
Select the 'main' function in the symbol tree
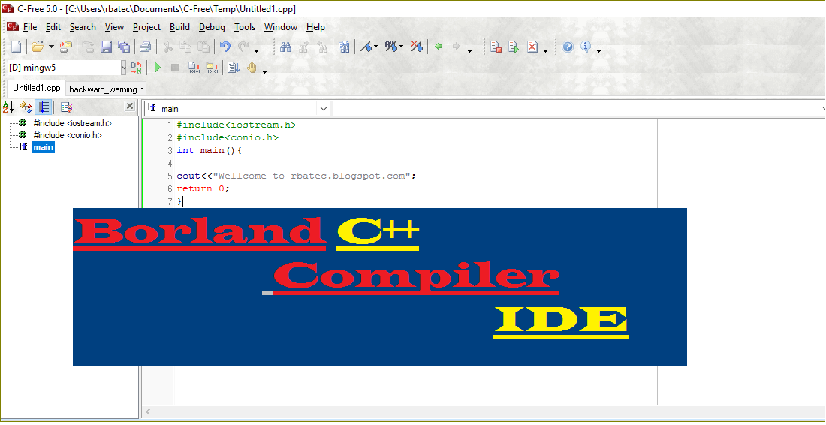(44, 147)
